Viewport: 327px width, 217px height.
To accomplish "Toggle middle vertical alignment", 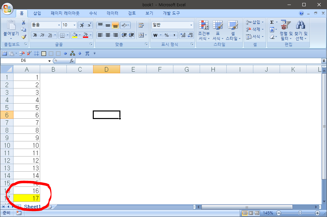I will point(108,25).
